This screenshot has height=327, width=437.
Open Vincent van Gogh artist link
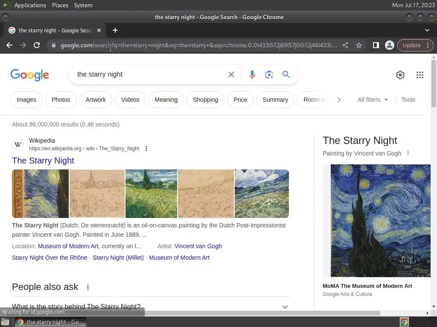[198, 247]
